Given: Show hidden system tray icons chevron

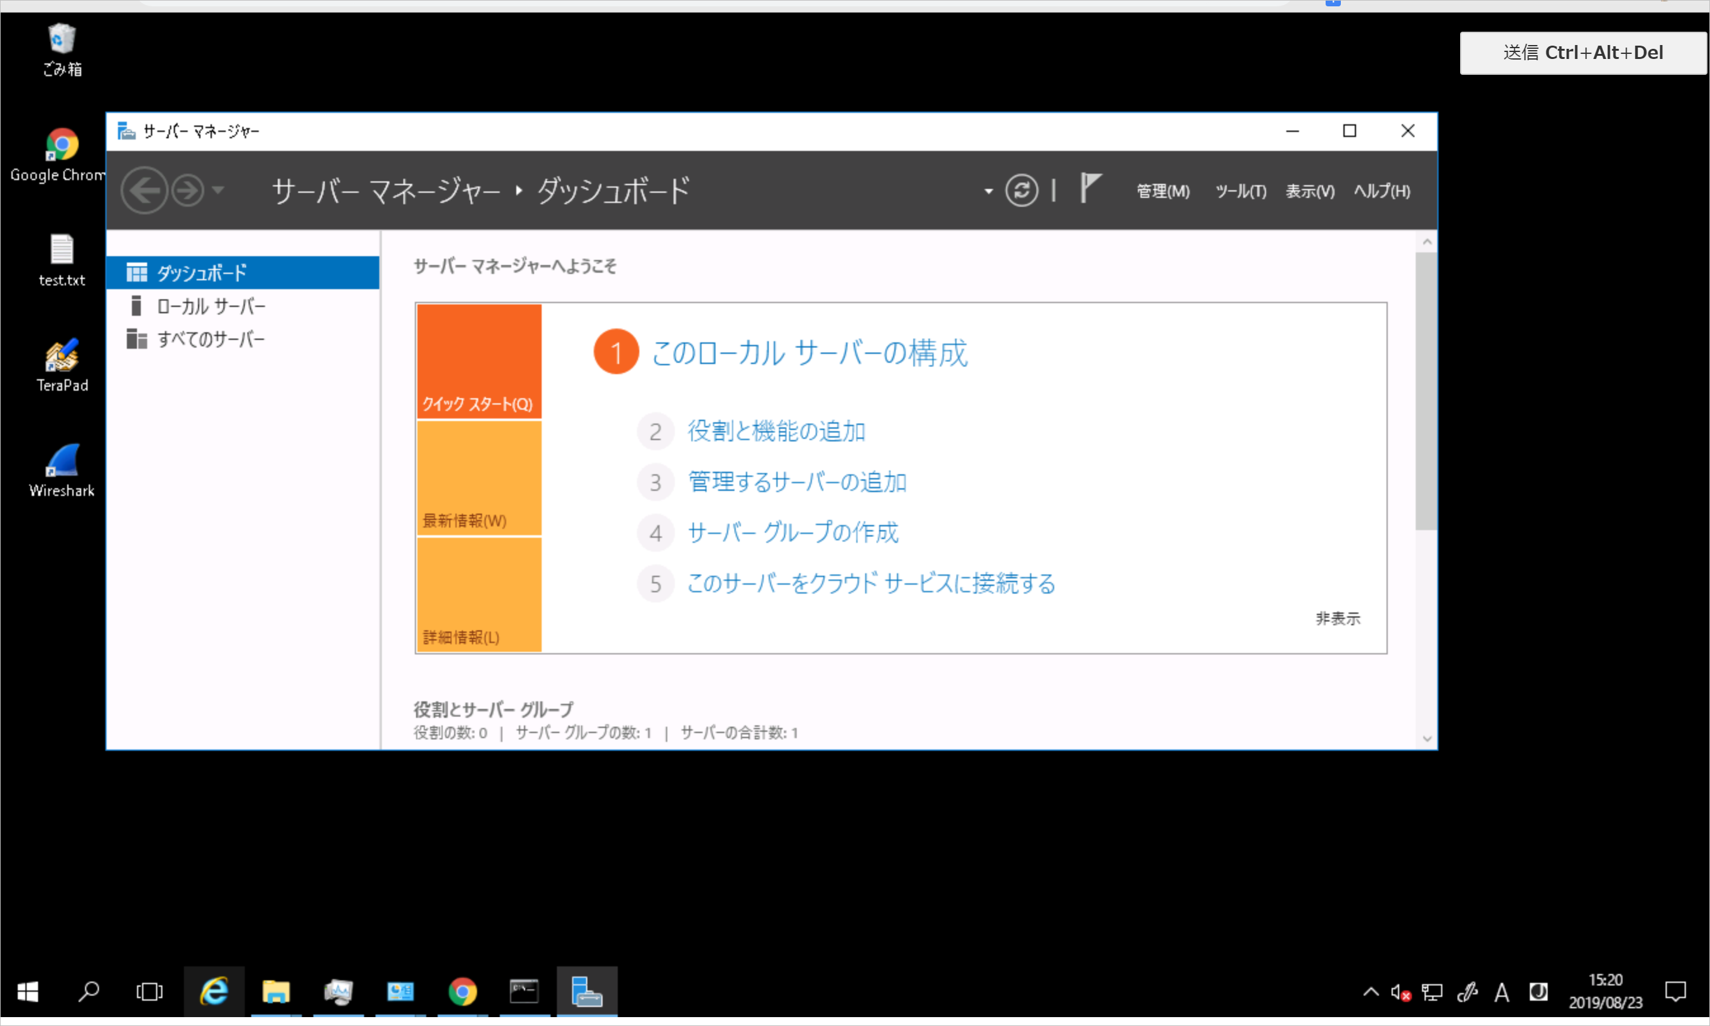Looking at the screenshot, I should click(1370, 992).
